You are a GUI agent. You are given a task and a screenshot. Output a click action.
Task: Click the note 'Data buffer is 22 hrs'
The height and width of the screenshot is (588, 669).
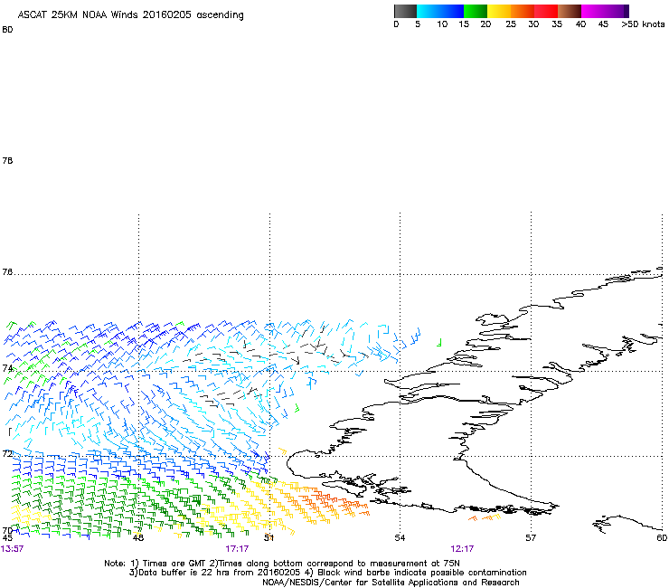click(x=183, y=573)
